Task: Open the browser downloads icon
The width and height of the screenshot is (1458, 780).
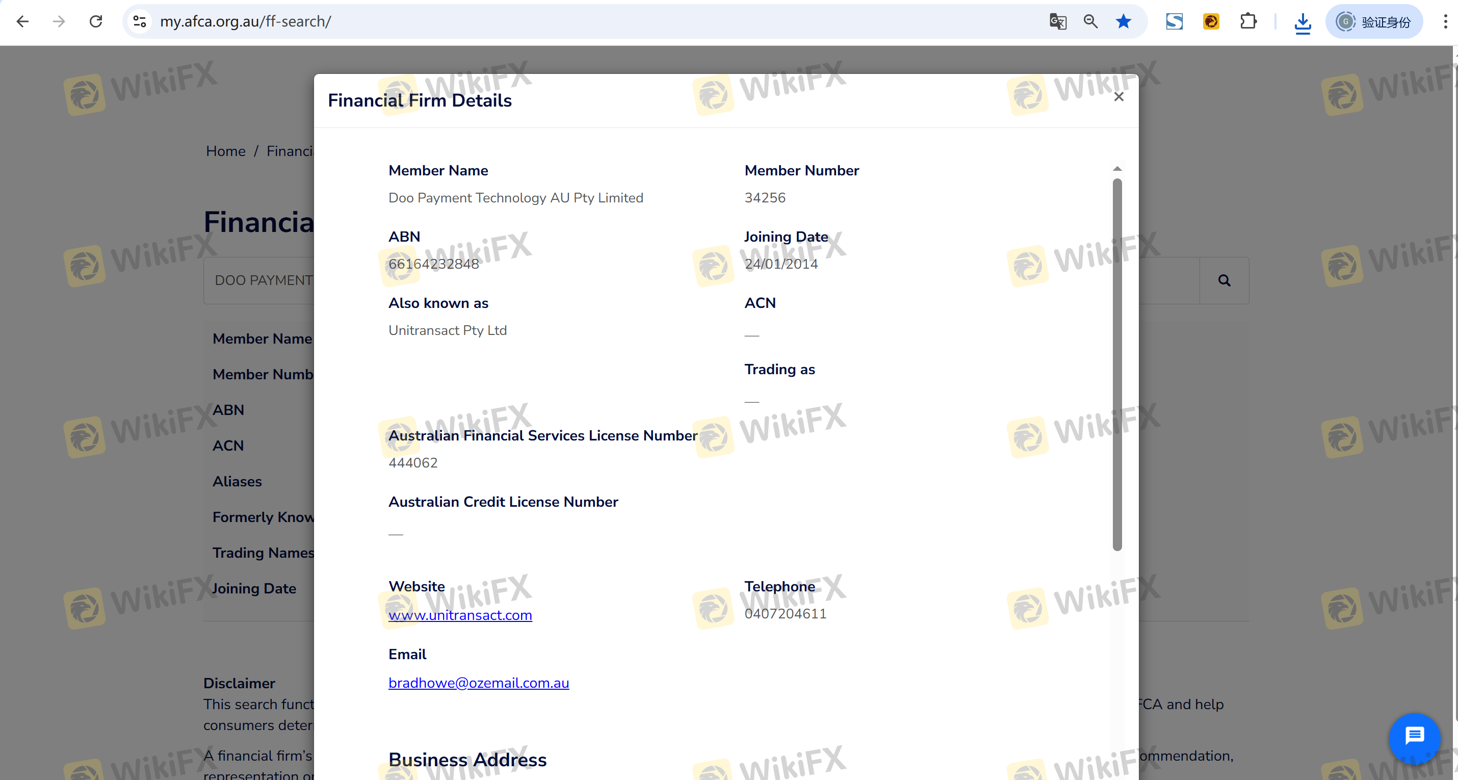Action: tap(1303, 22)
